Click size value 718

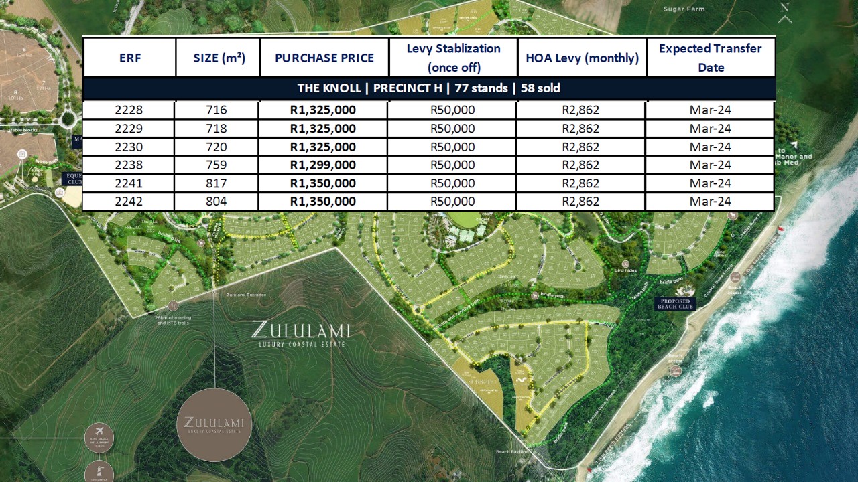tap(217, 129)
